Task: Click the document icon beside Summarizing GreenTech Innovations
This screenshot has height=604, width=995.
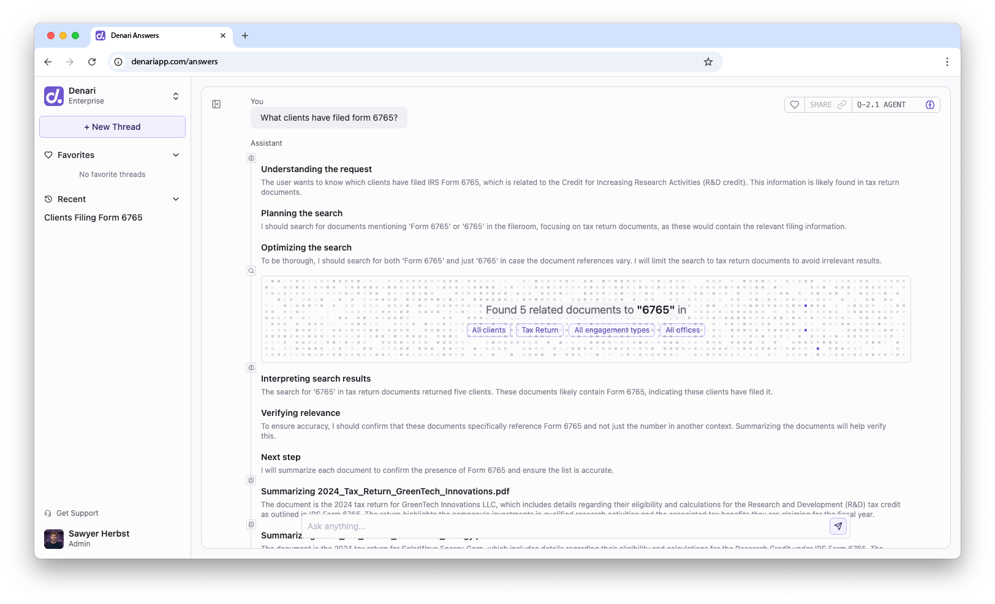Action: tap(251, 480)
